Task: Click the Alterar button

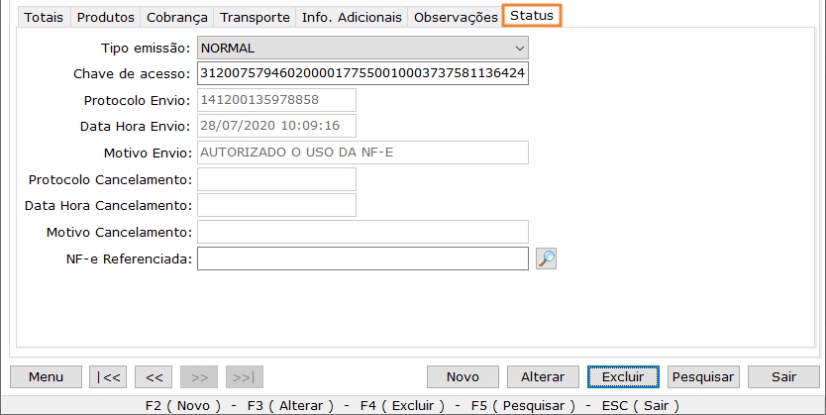Action: [x=543, y=376]
